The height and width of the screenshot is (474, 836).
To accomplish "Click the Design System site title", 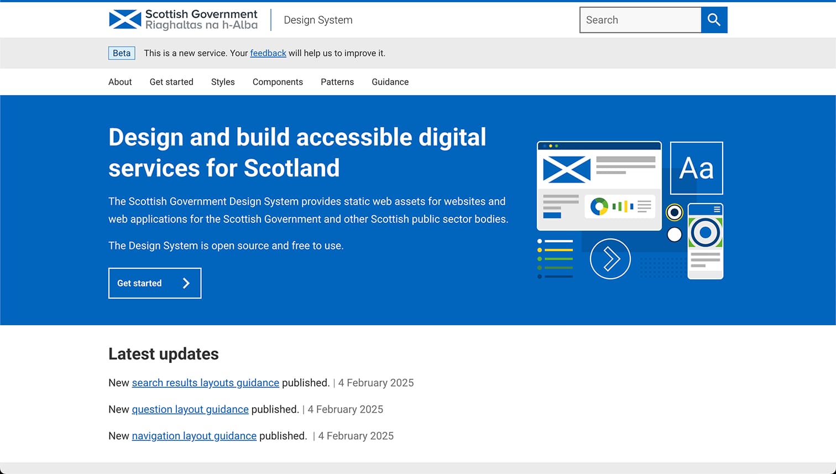I will coord(318,20).
